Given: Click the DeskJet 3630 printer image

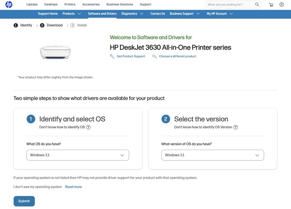Looking at the screenshot, I should pos(55,53).
